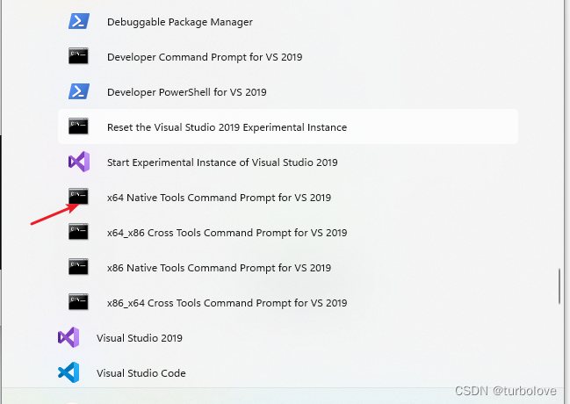Image resolution: width=570 pixels, height=404 pixels.
Task: Click the blue Visual Studio Code icon
Action: (69, 372)
